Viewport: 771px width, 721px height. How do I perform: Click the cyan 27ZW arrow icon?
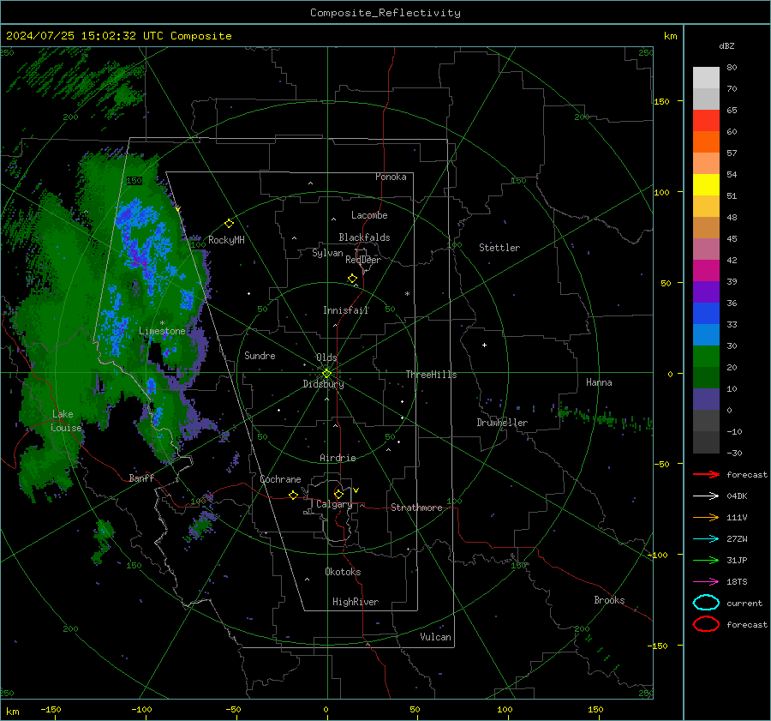[x=706, y=539]
